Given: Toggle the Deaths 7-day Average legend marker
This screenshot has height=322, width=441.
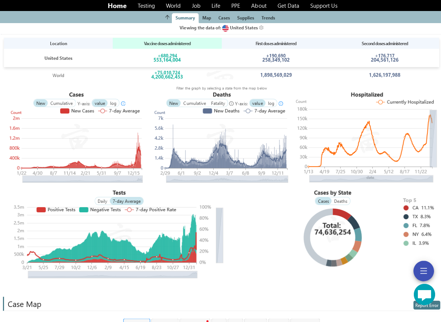Looking at the screenshot, I should 248,111.
